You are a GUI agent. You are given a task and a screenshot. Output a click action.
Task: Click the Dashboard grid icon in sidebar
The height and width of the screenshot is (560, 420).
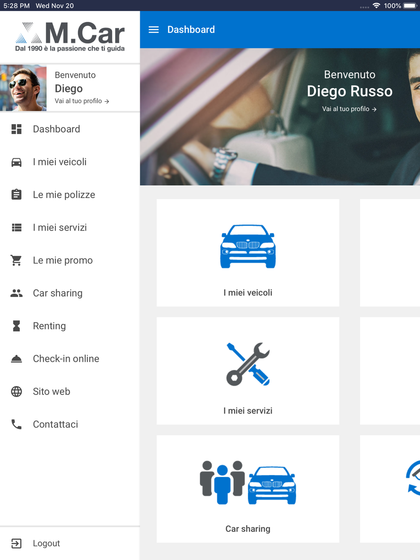coord(16,129)
